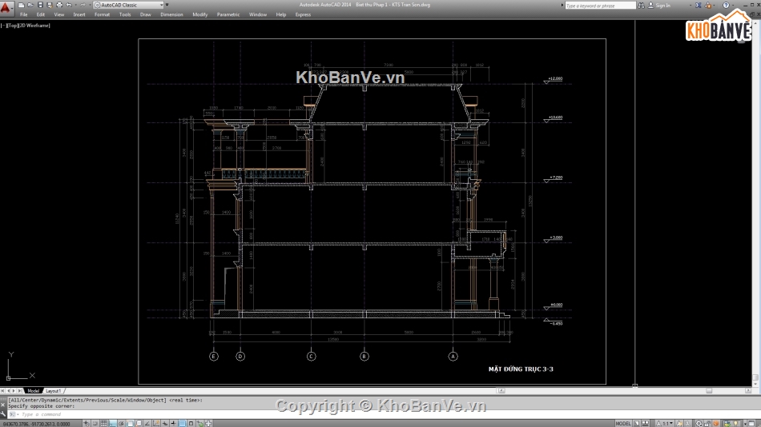Click the Save icon in quick access toolbar
This screenshot has width=761, height=427.
pyautogui.click(x=40, y=5)
